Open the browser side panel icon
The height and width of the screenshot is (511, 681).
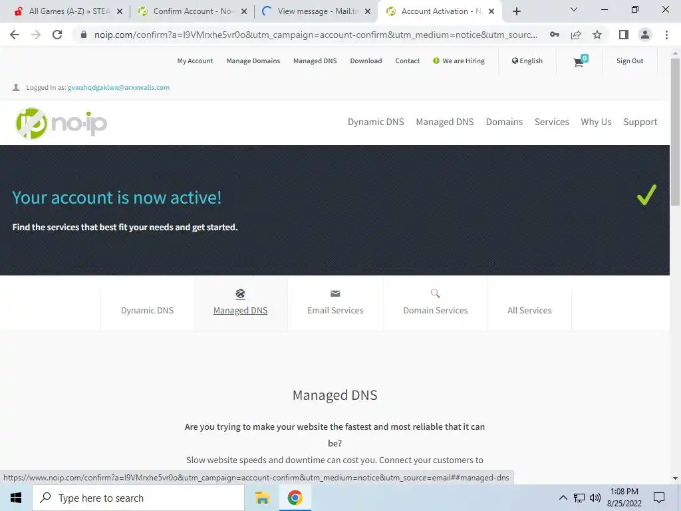coord(624,35)
